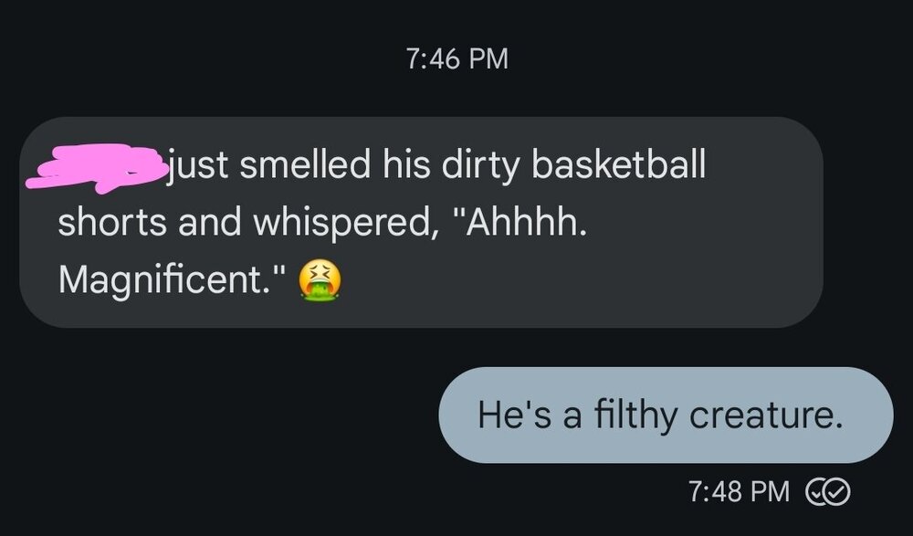Viewport: 913px width, 536px height.
Task: Tap the 7:48 PM sent time
Action: pyautogui.click(x=739, y=491)
